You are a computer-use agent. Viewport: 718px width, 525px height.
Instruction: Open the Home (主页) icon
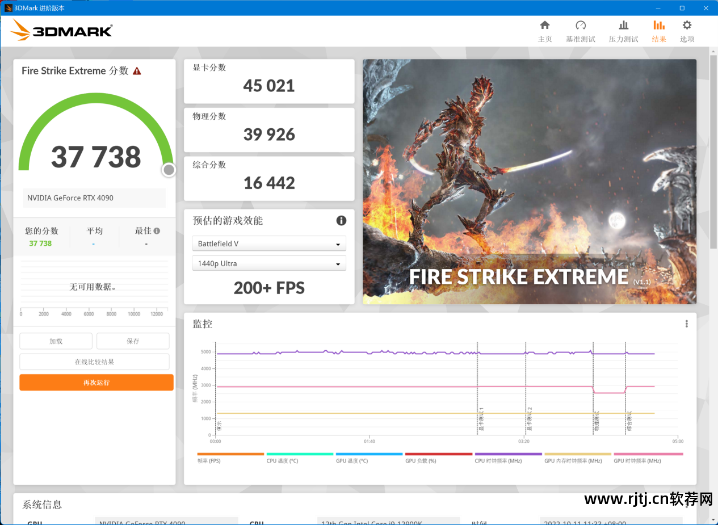coord(545,26)
